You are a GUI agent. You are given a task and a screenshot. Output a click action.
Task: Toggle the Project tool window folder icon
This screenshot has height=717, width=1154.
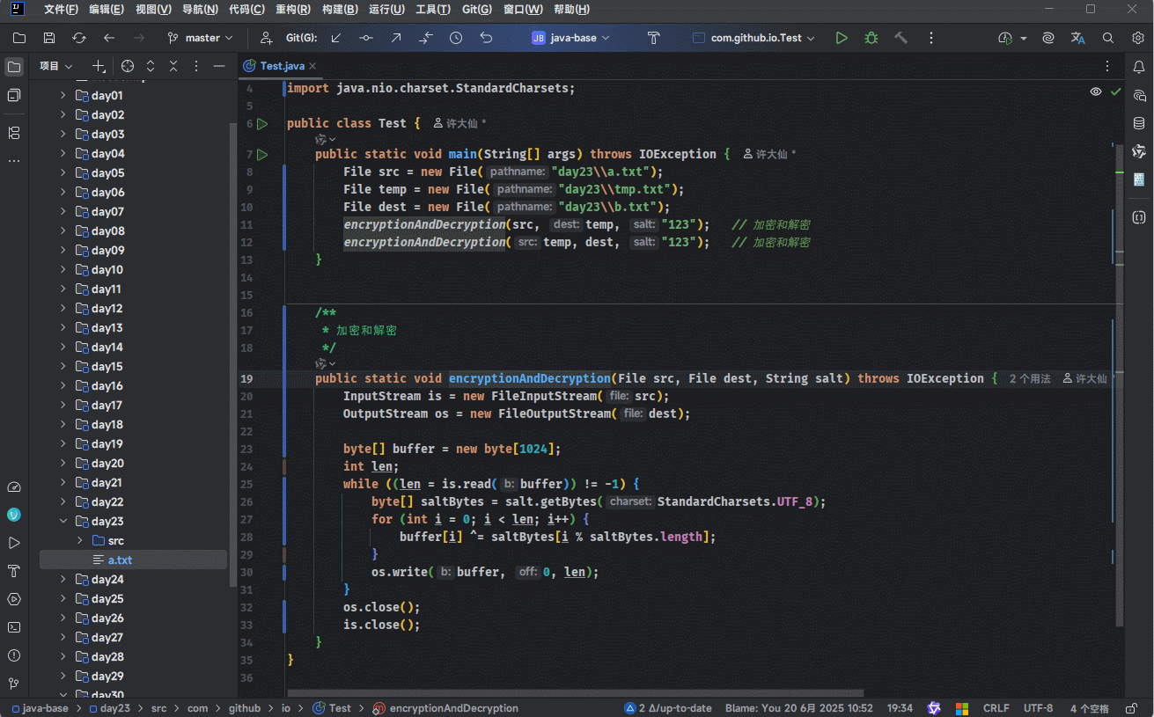[x=13, y=67]
